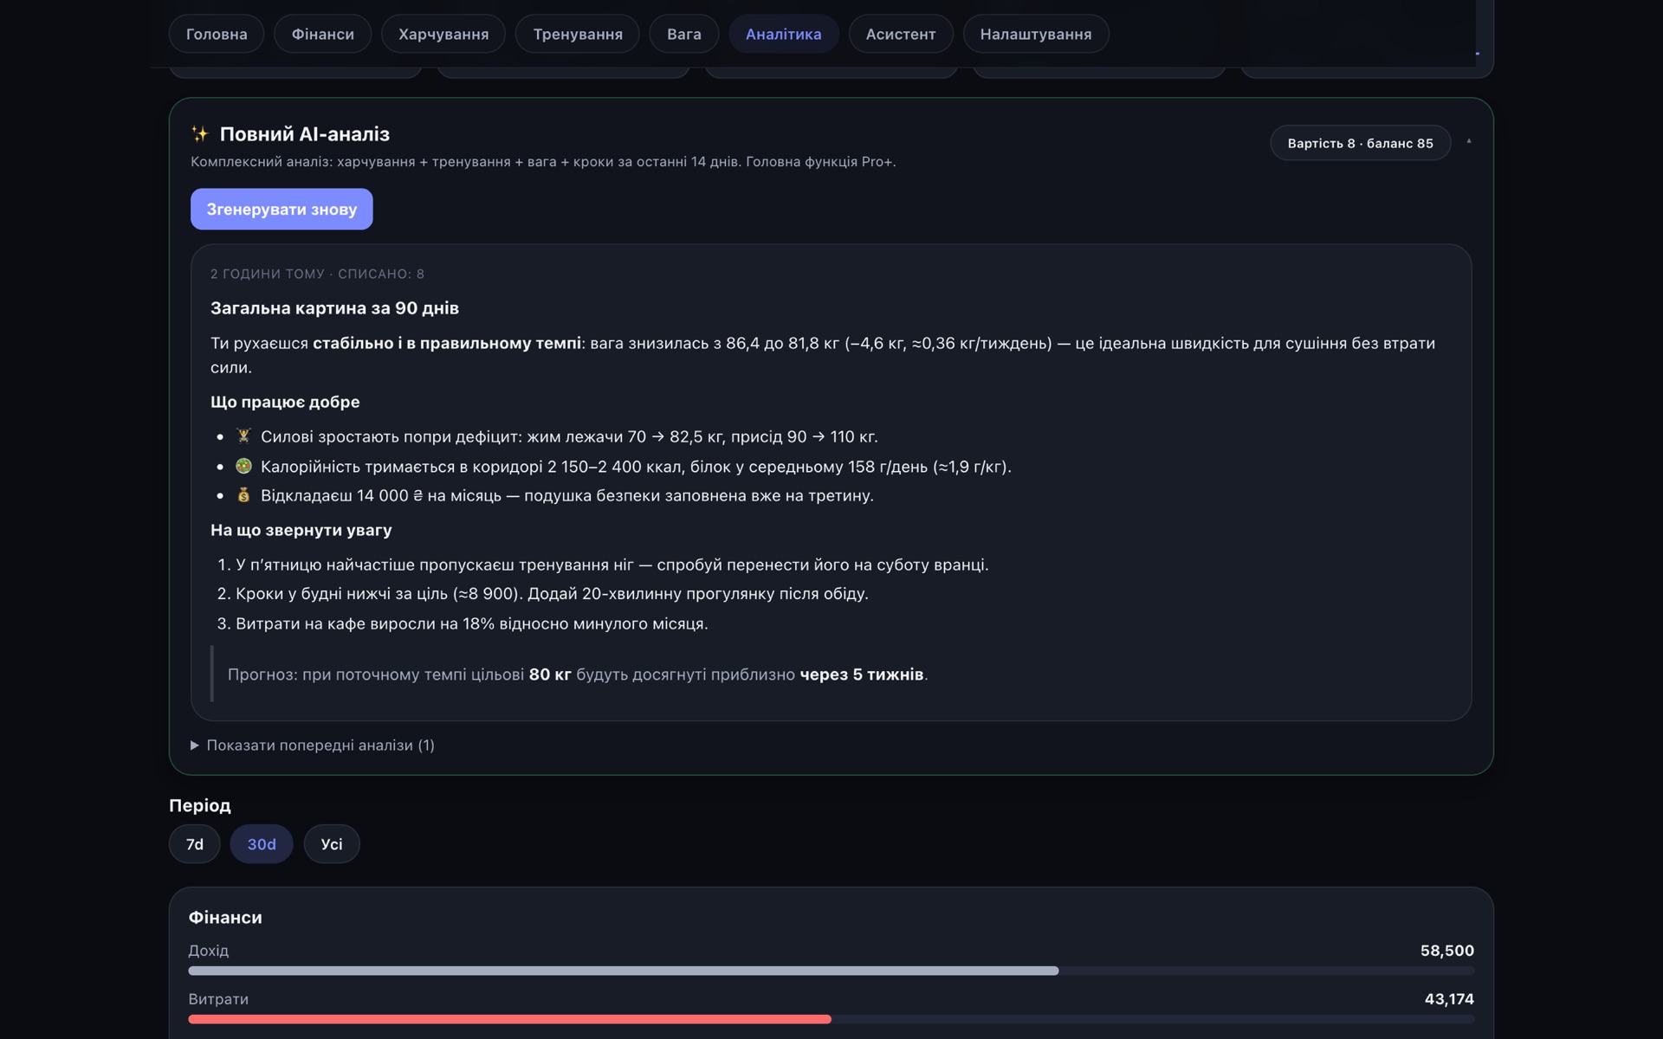Select the 30d period filter
This screenshot has height=1039, width=1663.
click(x=262, y=844)
